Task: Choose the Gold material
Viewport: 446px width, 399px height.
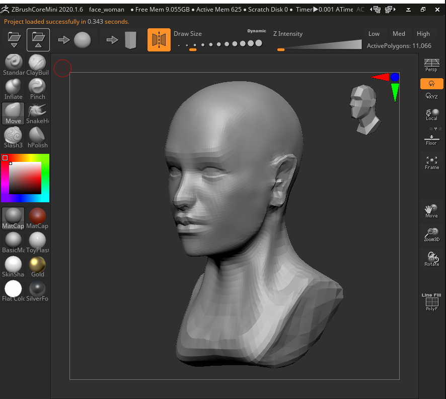Action: [37, 266]
